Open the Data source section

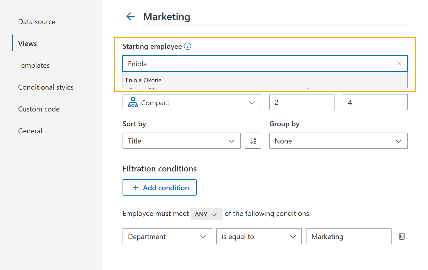[x=37, y=22]
